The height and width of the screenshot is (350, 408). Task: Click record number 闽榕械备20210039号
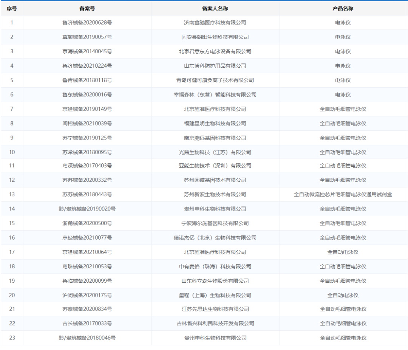87,124
